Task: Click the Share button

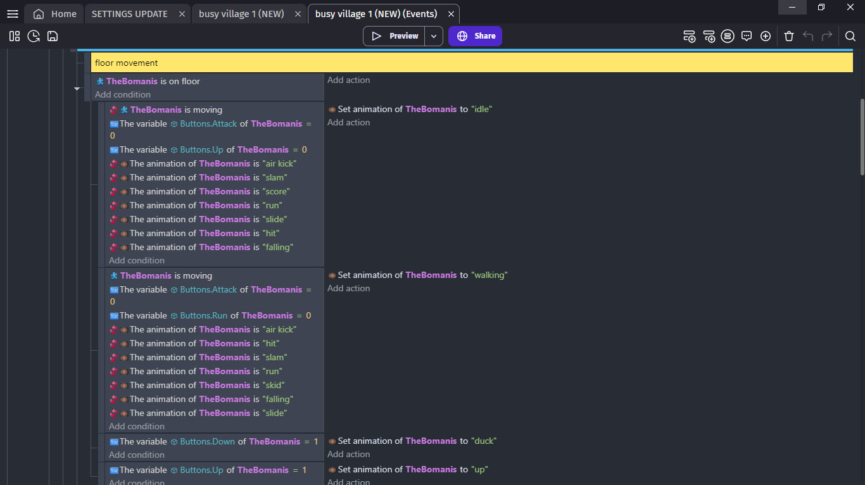Action: pyautogui.click(x=475, y=36)
